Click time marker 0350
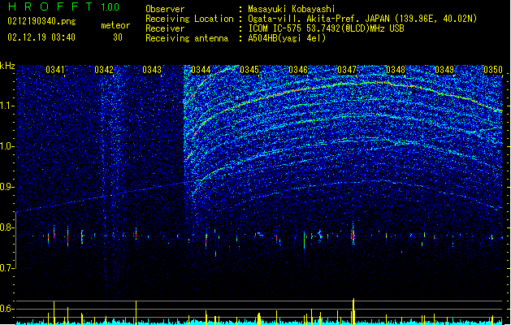Viewport: 511px width, 325px height. point(493,70)
